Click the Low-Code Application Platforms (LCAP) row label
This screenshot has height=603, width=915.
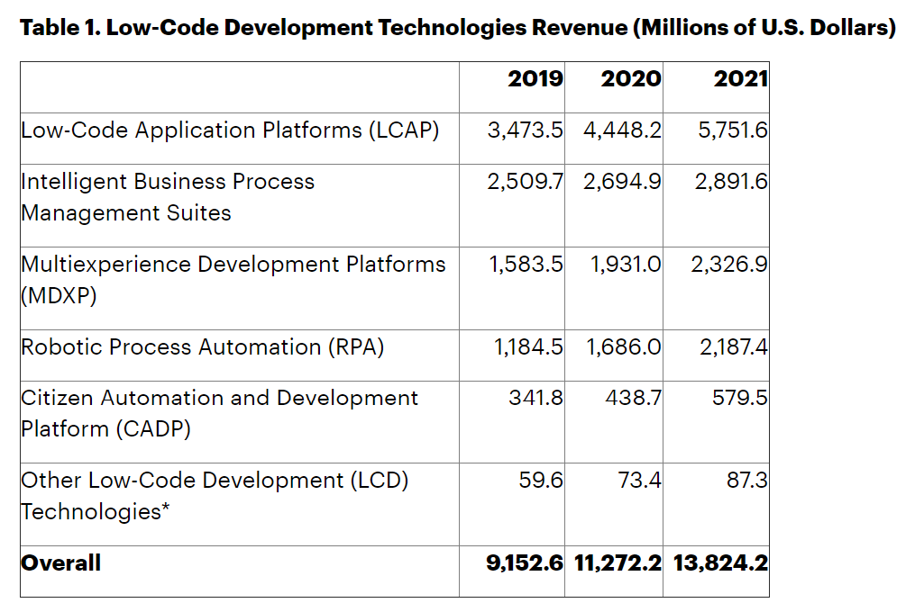(x=230, y=130)
